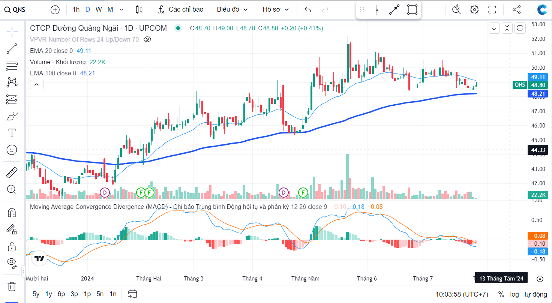Toggle hide all drawings eye icon

(x=12, y=263)
